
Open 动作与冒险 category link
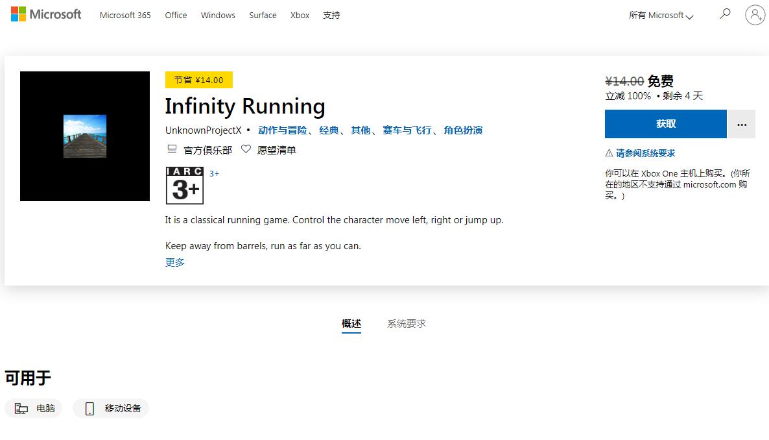click(283, 130)
